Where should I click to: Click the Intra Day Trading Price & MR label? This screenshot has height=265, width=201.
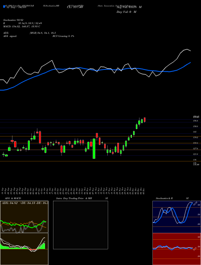point(74,198)
